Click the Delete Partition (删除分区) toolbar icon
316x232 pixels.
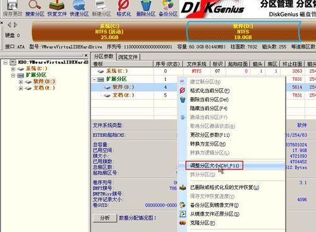pyautogui.click(x=146, y=8)
